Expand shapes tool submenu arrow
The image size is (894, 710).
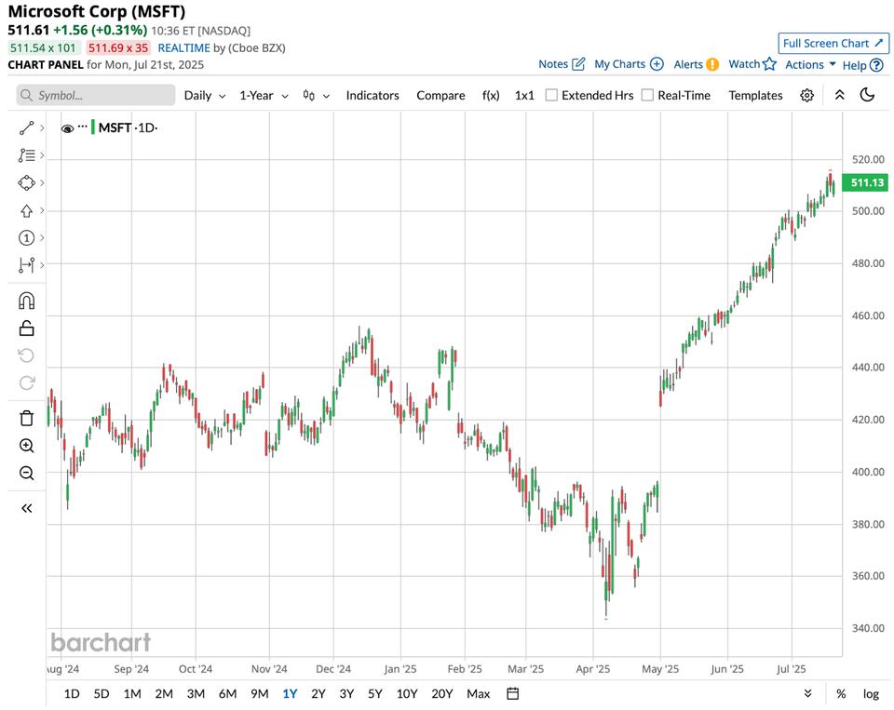(x=42, y=183)
